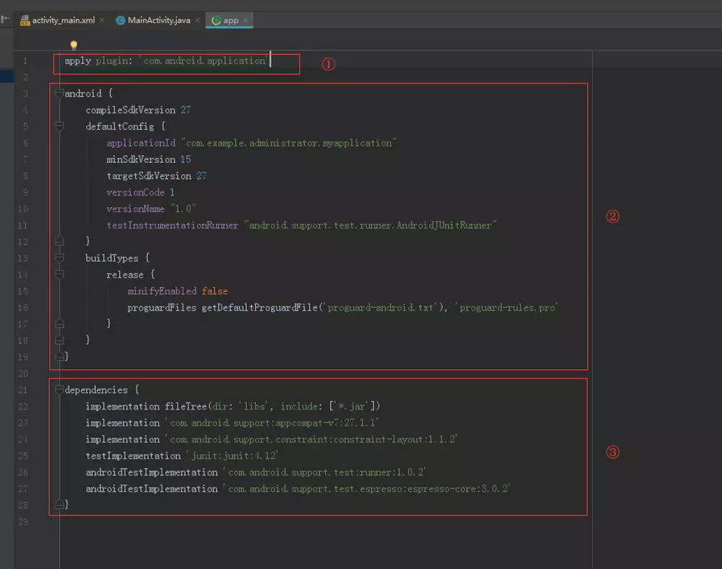This screenshot has height=569, width=722.
Task: Close the activity_main.xml tab
Action: 102,20
